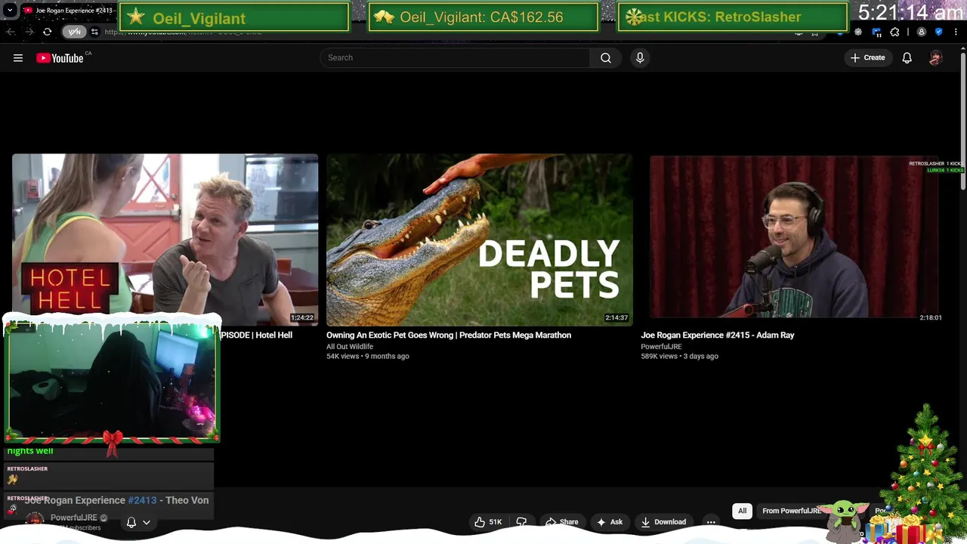This screenshot has width=967, height=544.
Task: Click the Oeil_Vigilant star overlay banner
Action: (234, 17)
